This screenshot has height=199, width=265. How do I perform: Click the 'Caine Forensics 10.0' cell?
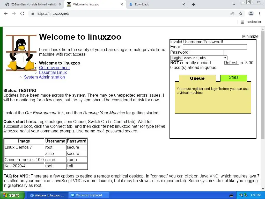(24, 160)
